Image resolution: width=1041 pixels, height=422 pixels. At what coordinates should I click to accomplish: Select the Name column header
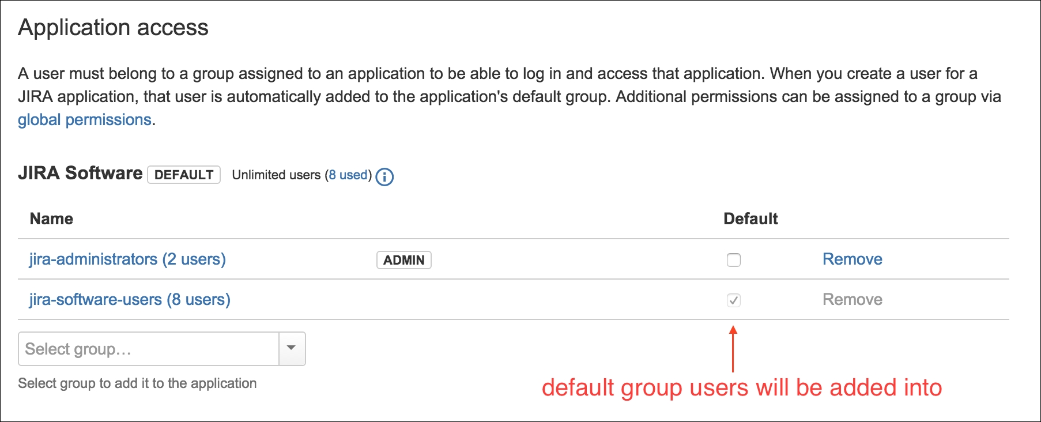(51, 218)
